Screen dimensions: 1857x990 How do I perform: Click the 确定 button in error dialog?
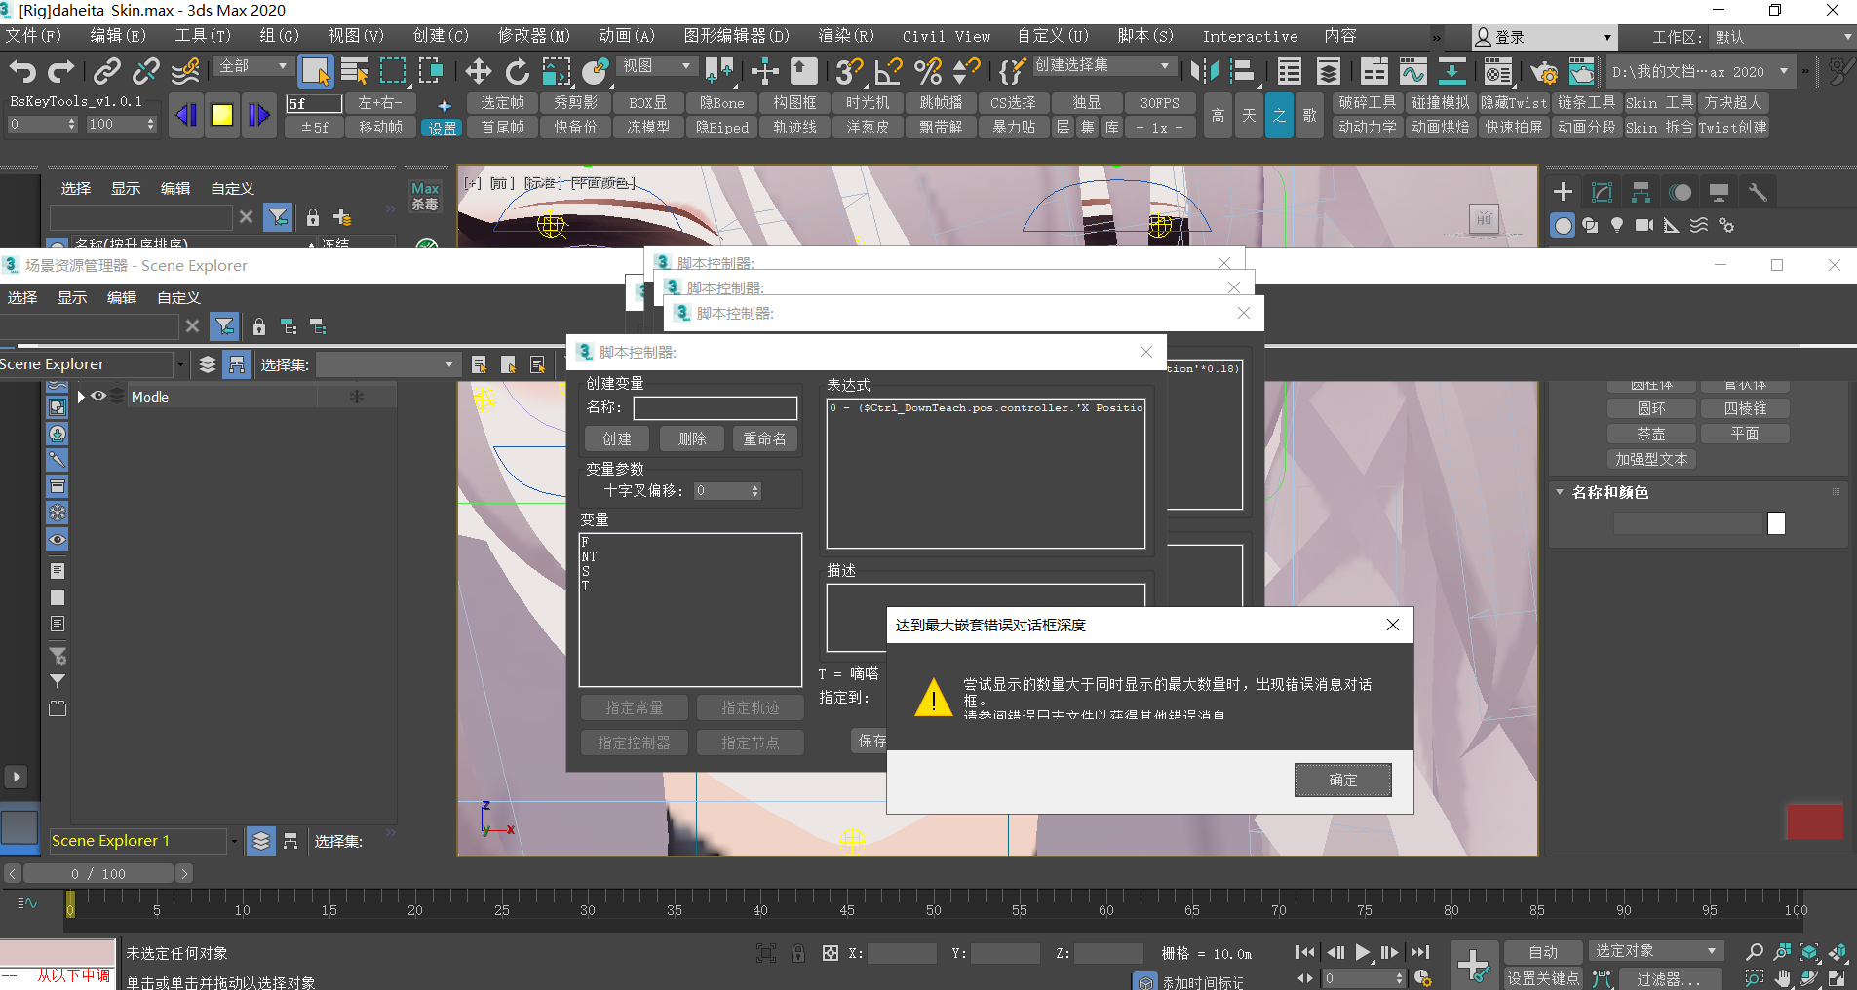[x=1342, y=780]
